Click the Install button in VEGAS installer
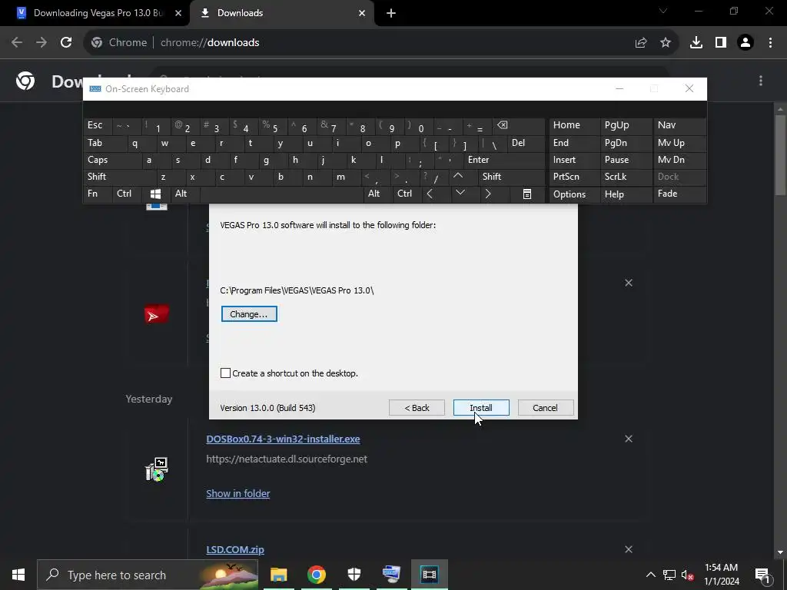The image size is (787, 590). (x=481, y=407)
